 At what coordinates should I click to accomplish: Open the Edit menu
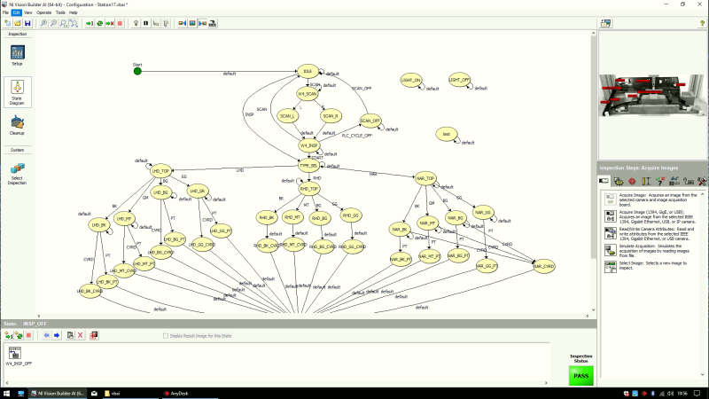coord(17,12)
